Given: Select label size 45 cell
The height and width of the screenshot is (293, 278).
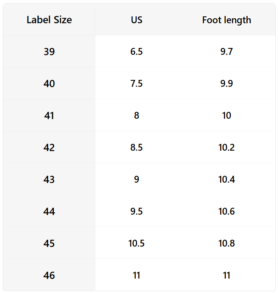Looking at the screenshot, I should pos(49,243).
